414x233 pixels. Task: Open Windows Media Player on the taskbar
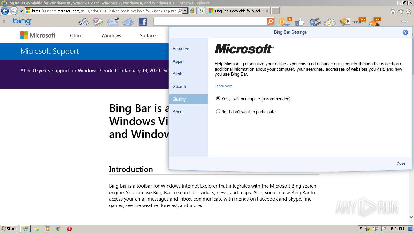[x=48, y=229]
